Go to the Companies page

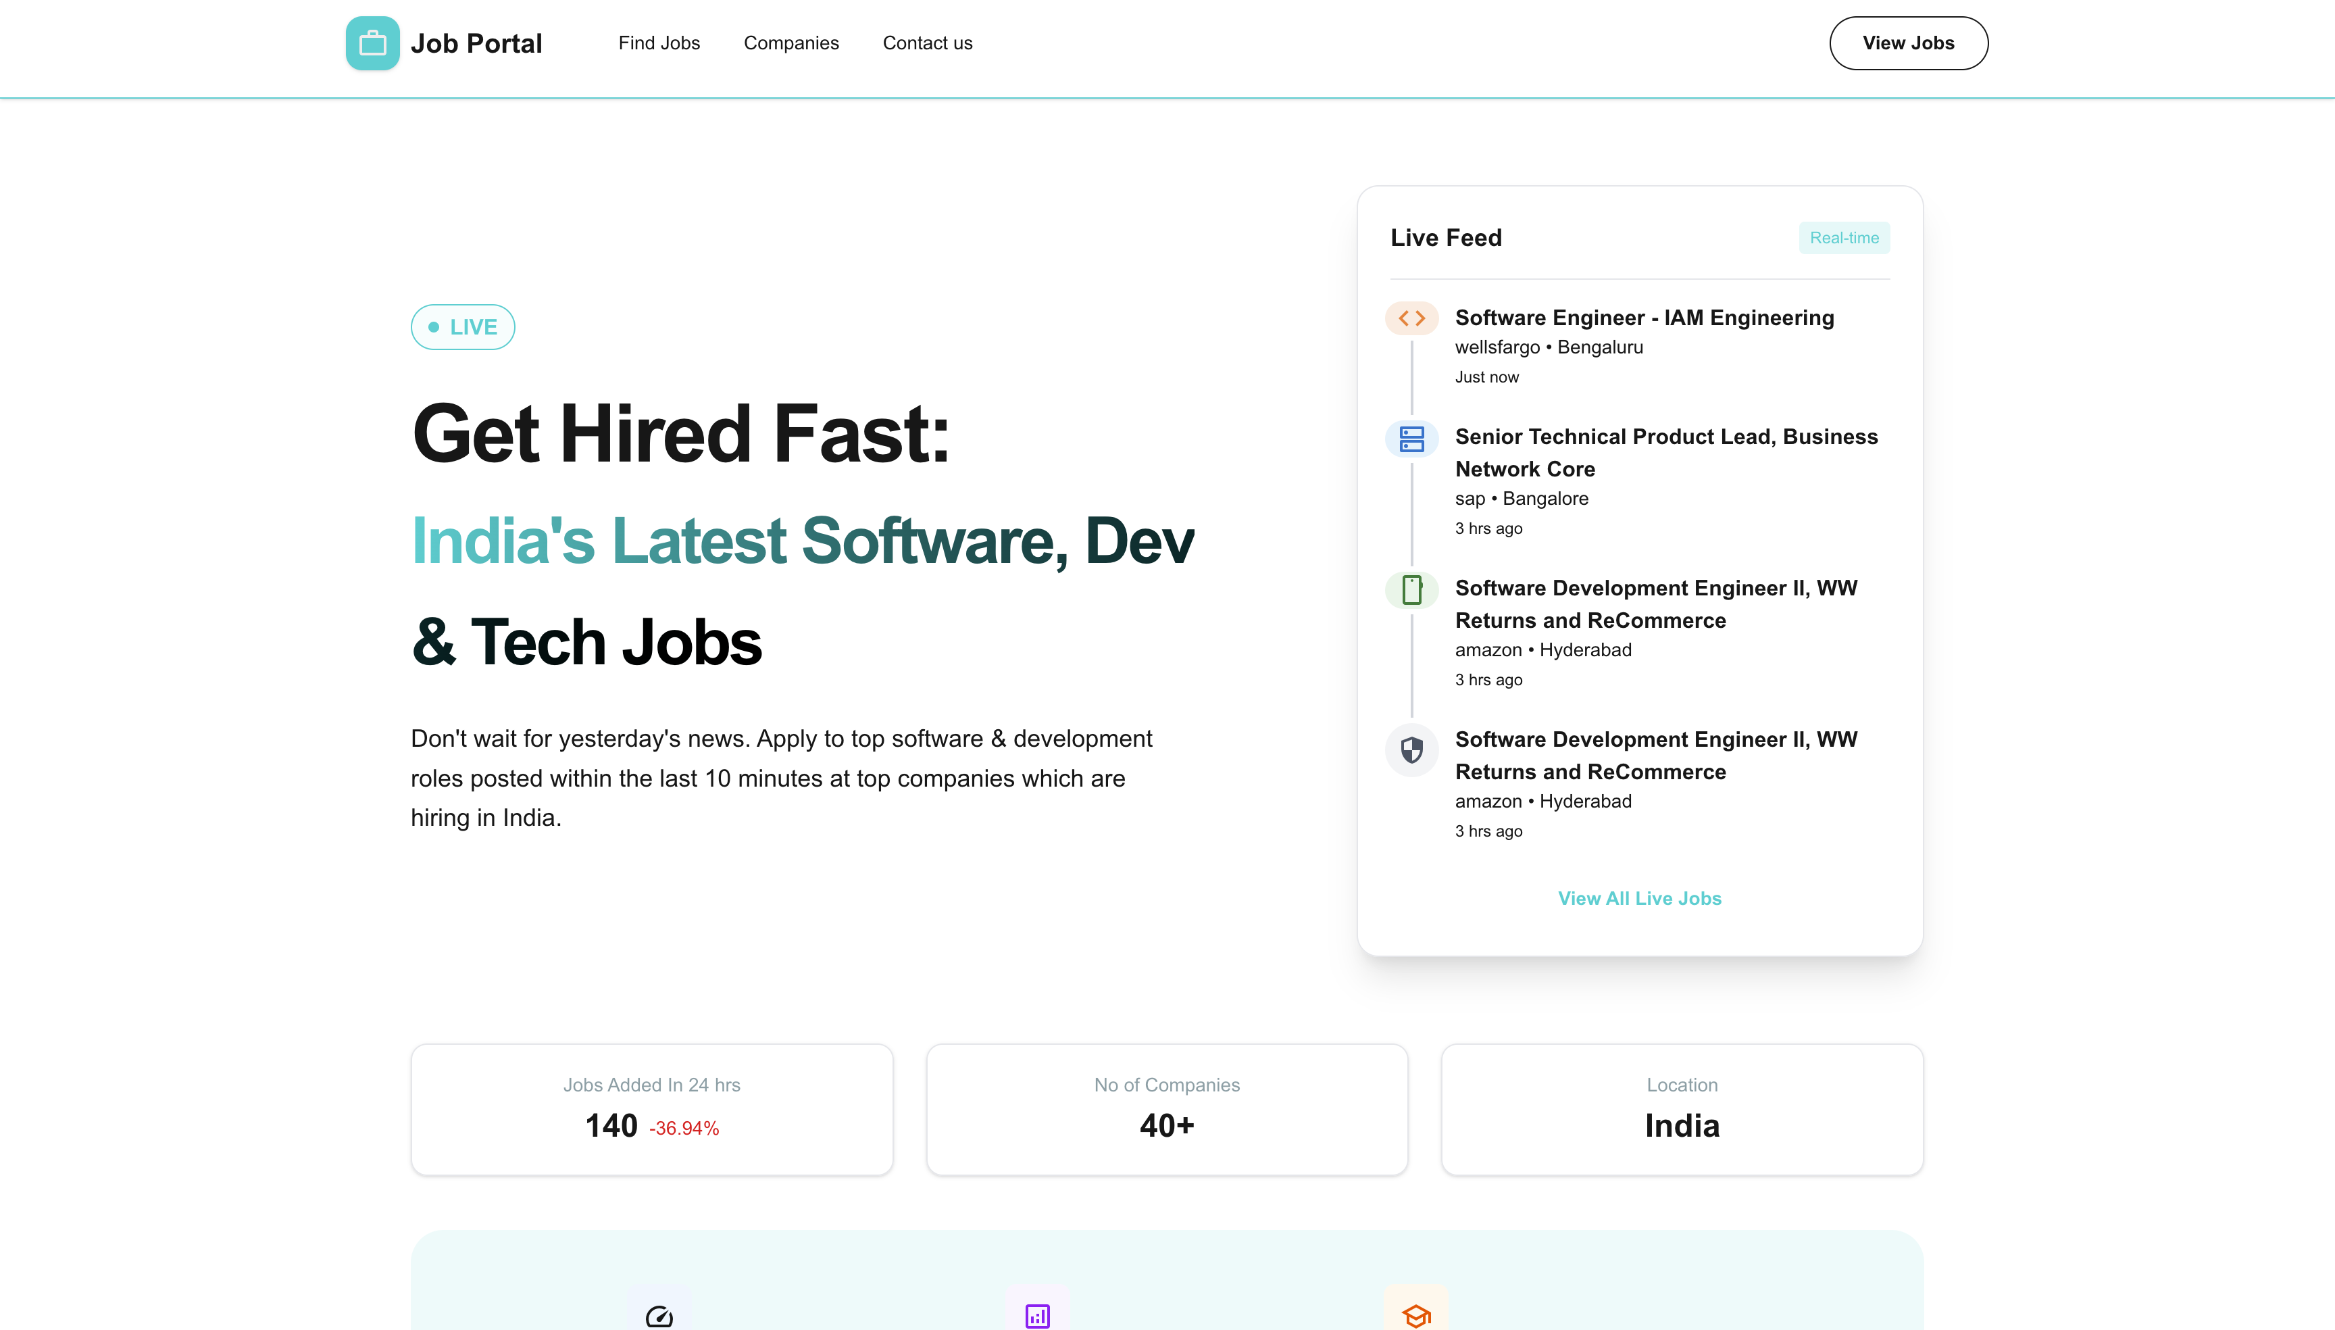point(790,43)
